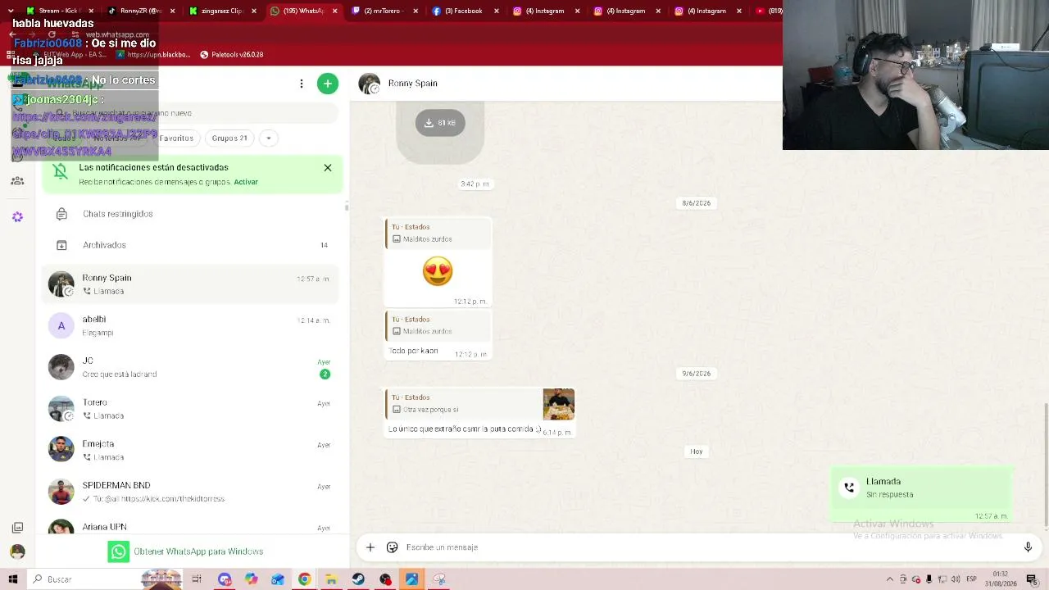Viewport: 1049px width, 590px height.
Task: Click Obtener WhatsApp para Windows
Action: [x=186, y=551]
